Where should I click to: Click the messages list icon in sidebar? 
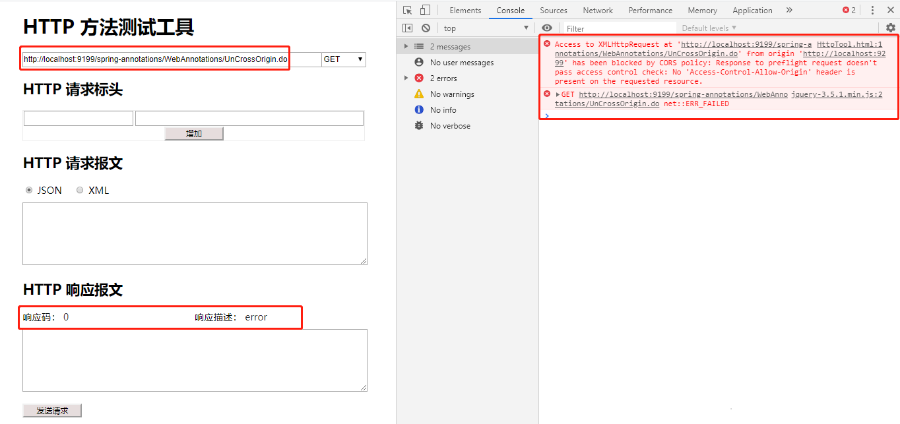(418, 46)
